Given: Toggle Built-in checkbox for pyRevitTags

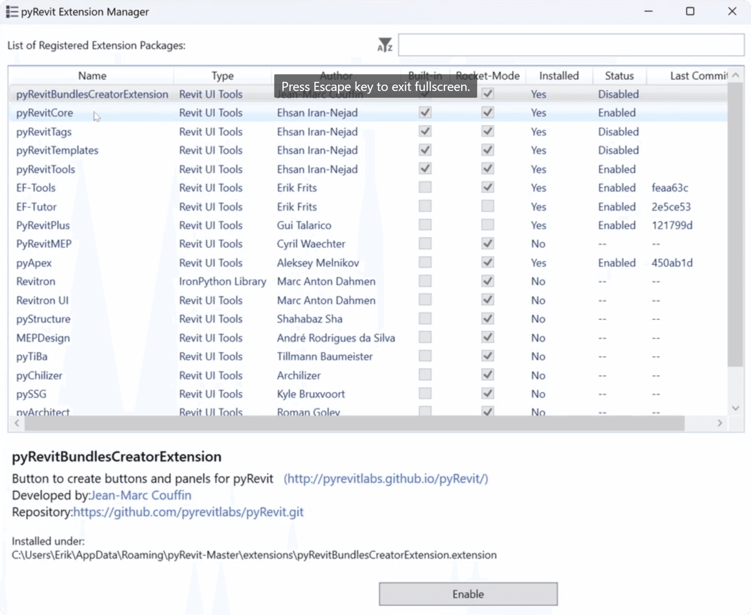Looking at the screenshot, I should (425, 131).
